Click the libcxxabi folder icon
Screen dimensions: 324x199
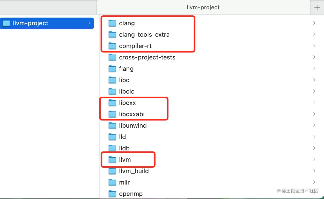click(x=112, y=114)
